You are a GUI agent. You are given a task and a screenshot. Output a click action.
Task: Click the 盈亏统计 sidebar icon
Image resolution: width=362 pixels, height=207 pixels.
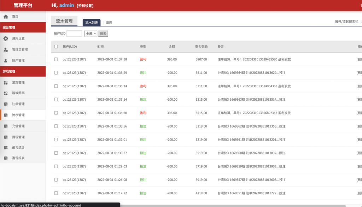point(6,148)
